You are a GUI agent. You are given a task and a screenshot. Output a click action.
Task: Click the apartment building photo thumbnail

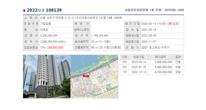pyautogui.click(x=47, y=77)
